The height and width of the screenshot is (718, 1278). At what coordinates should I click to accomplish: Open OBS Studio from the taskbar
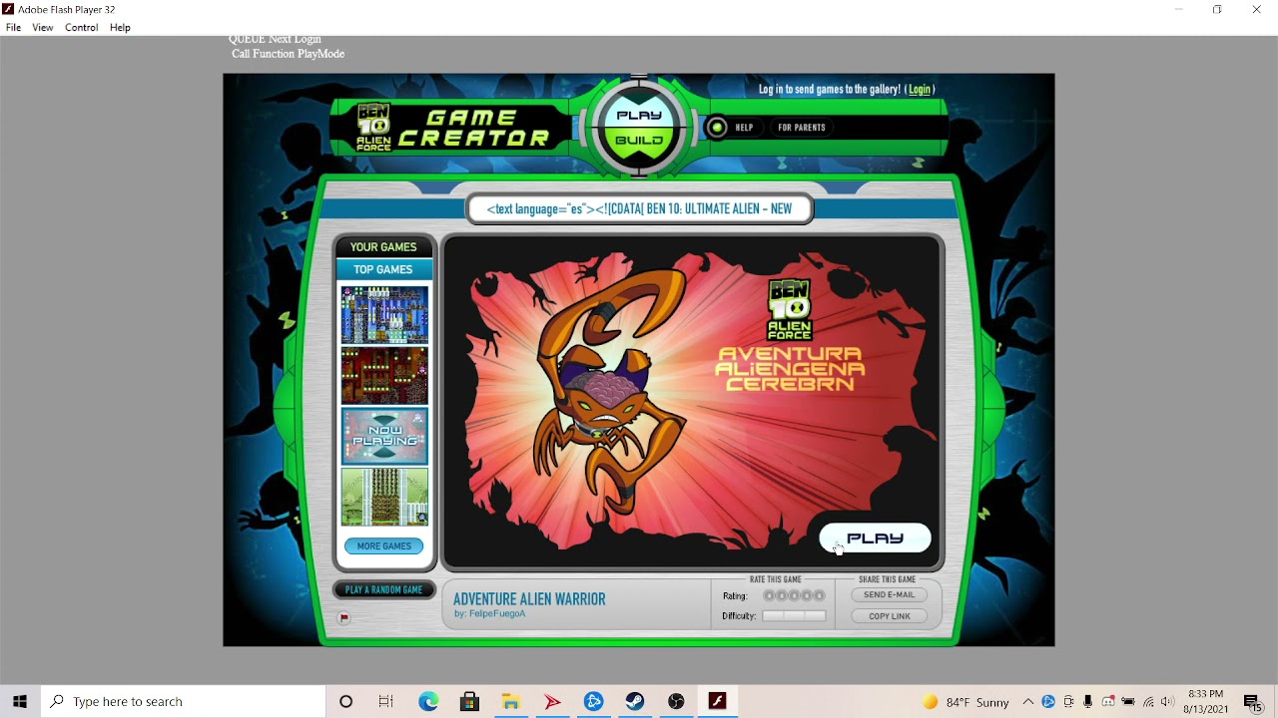[676, 702]
